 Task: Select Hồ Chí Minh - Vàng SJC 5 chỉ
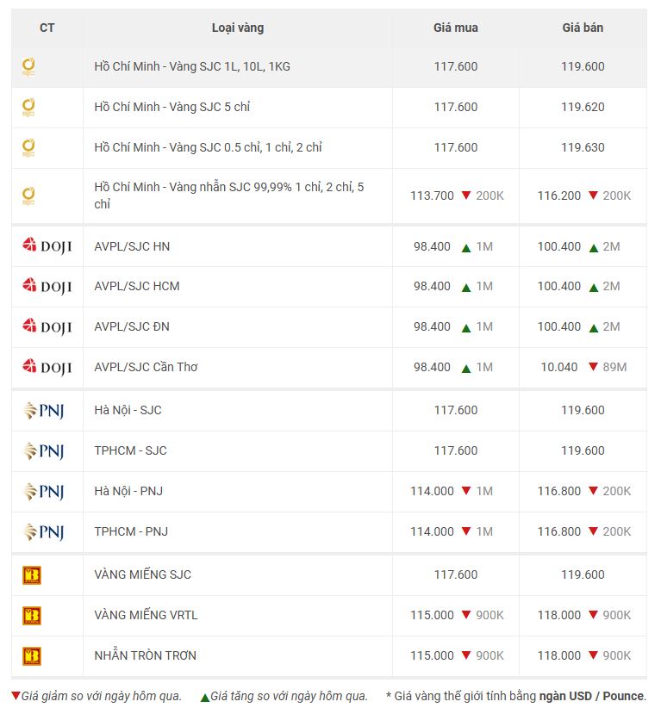172,107
